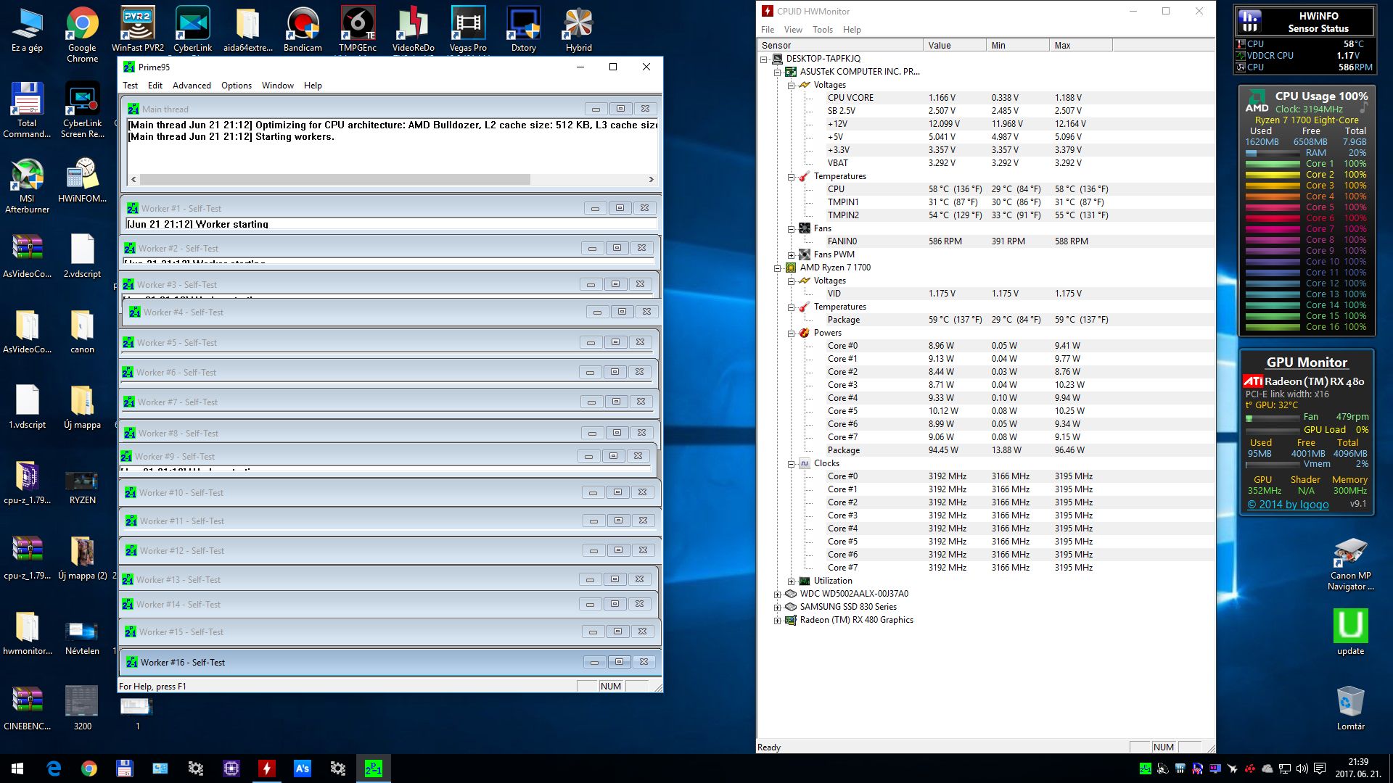The image size is (1393, 783).
Task: Click HWiNFO Sensor Status gadget header
Action: (1304, 22)
